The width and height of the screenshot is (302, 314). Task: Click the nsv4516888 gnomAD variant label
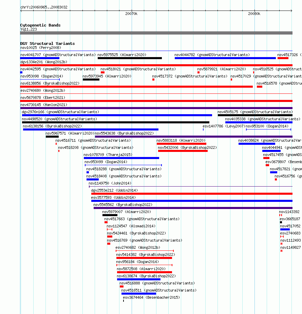click(x=157, y=283)
